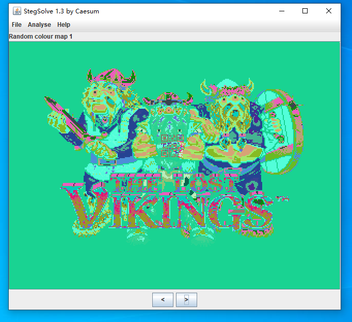Maximize the StegSolve window
Viewport: 352px width, 322px height.
[x=305, y=11]
